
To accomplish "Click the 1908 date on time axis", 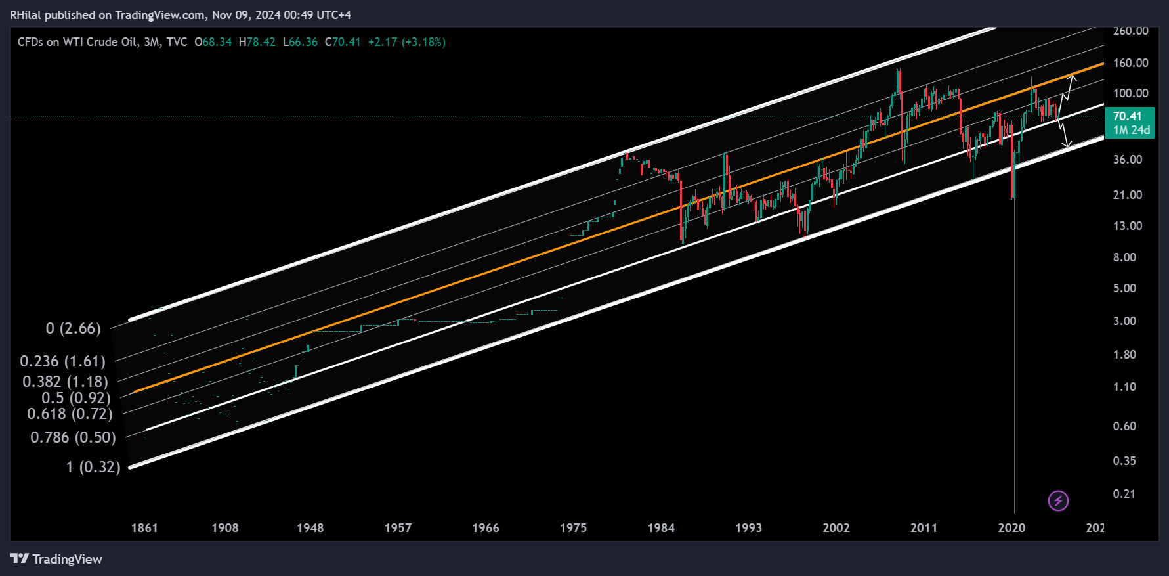I will click(225, 528).
